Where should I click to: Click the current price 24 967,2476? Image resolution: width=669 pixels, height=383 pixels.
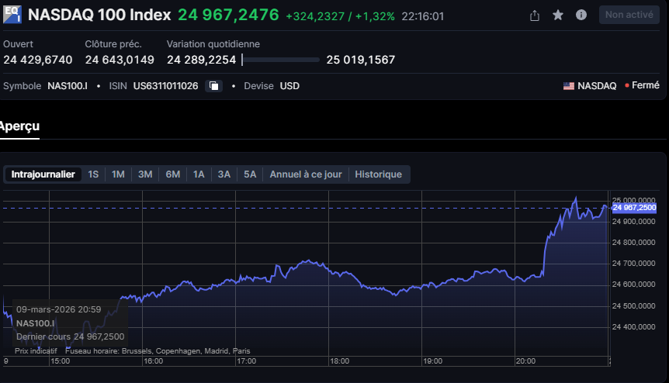point(228,16)
